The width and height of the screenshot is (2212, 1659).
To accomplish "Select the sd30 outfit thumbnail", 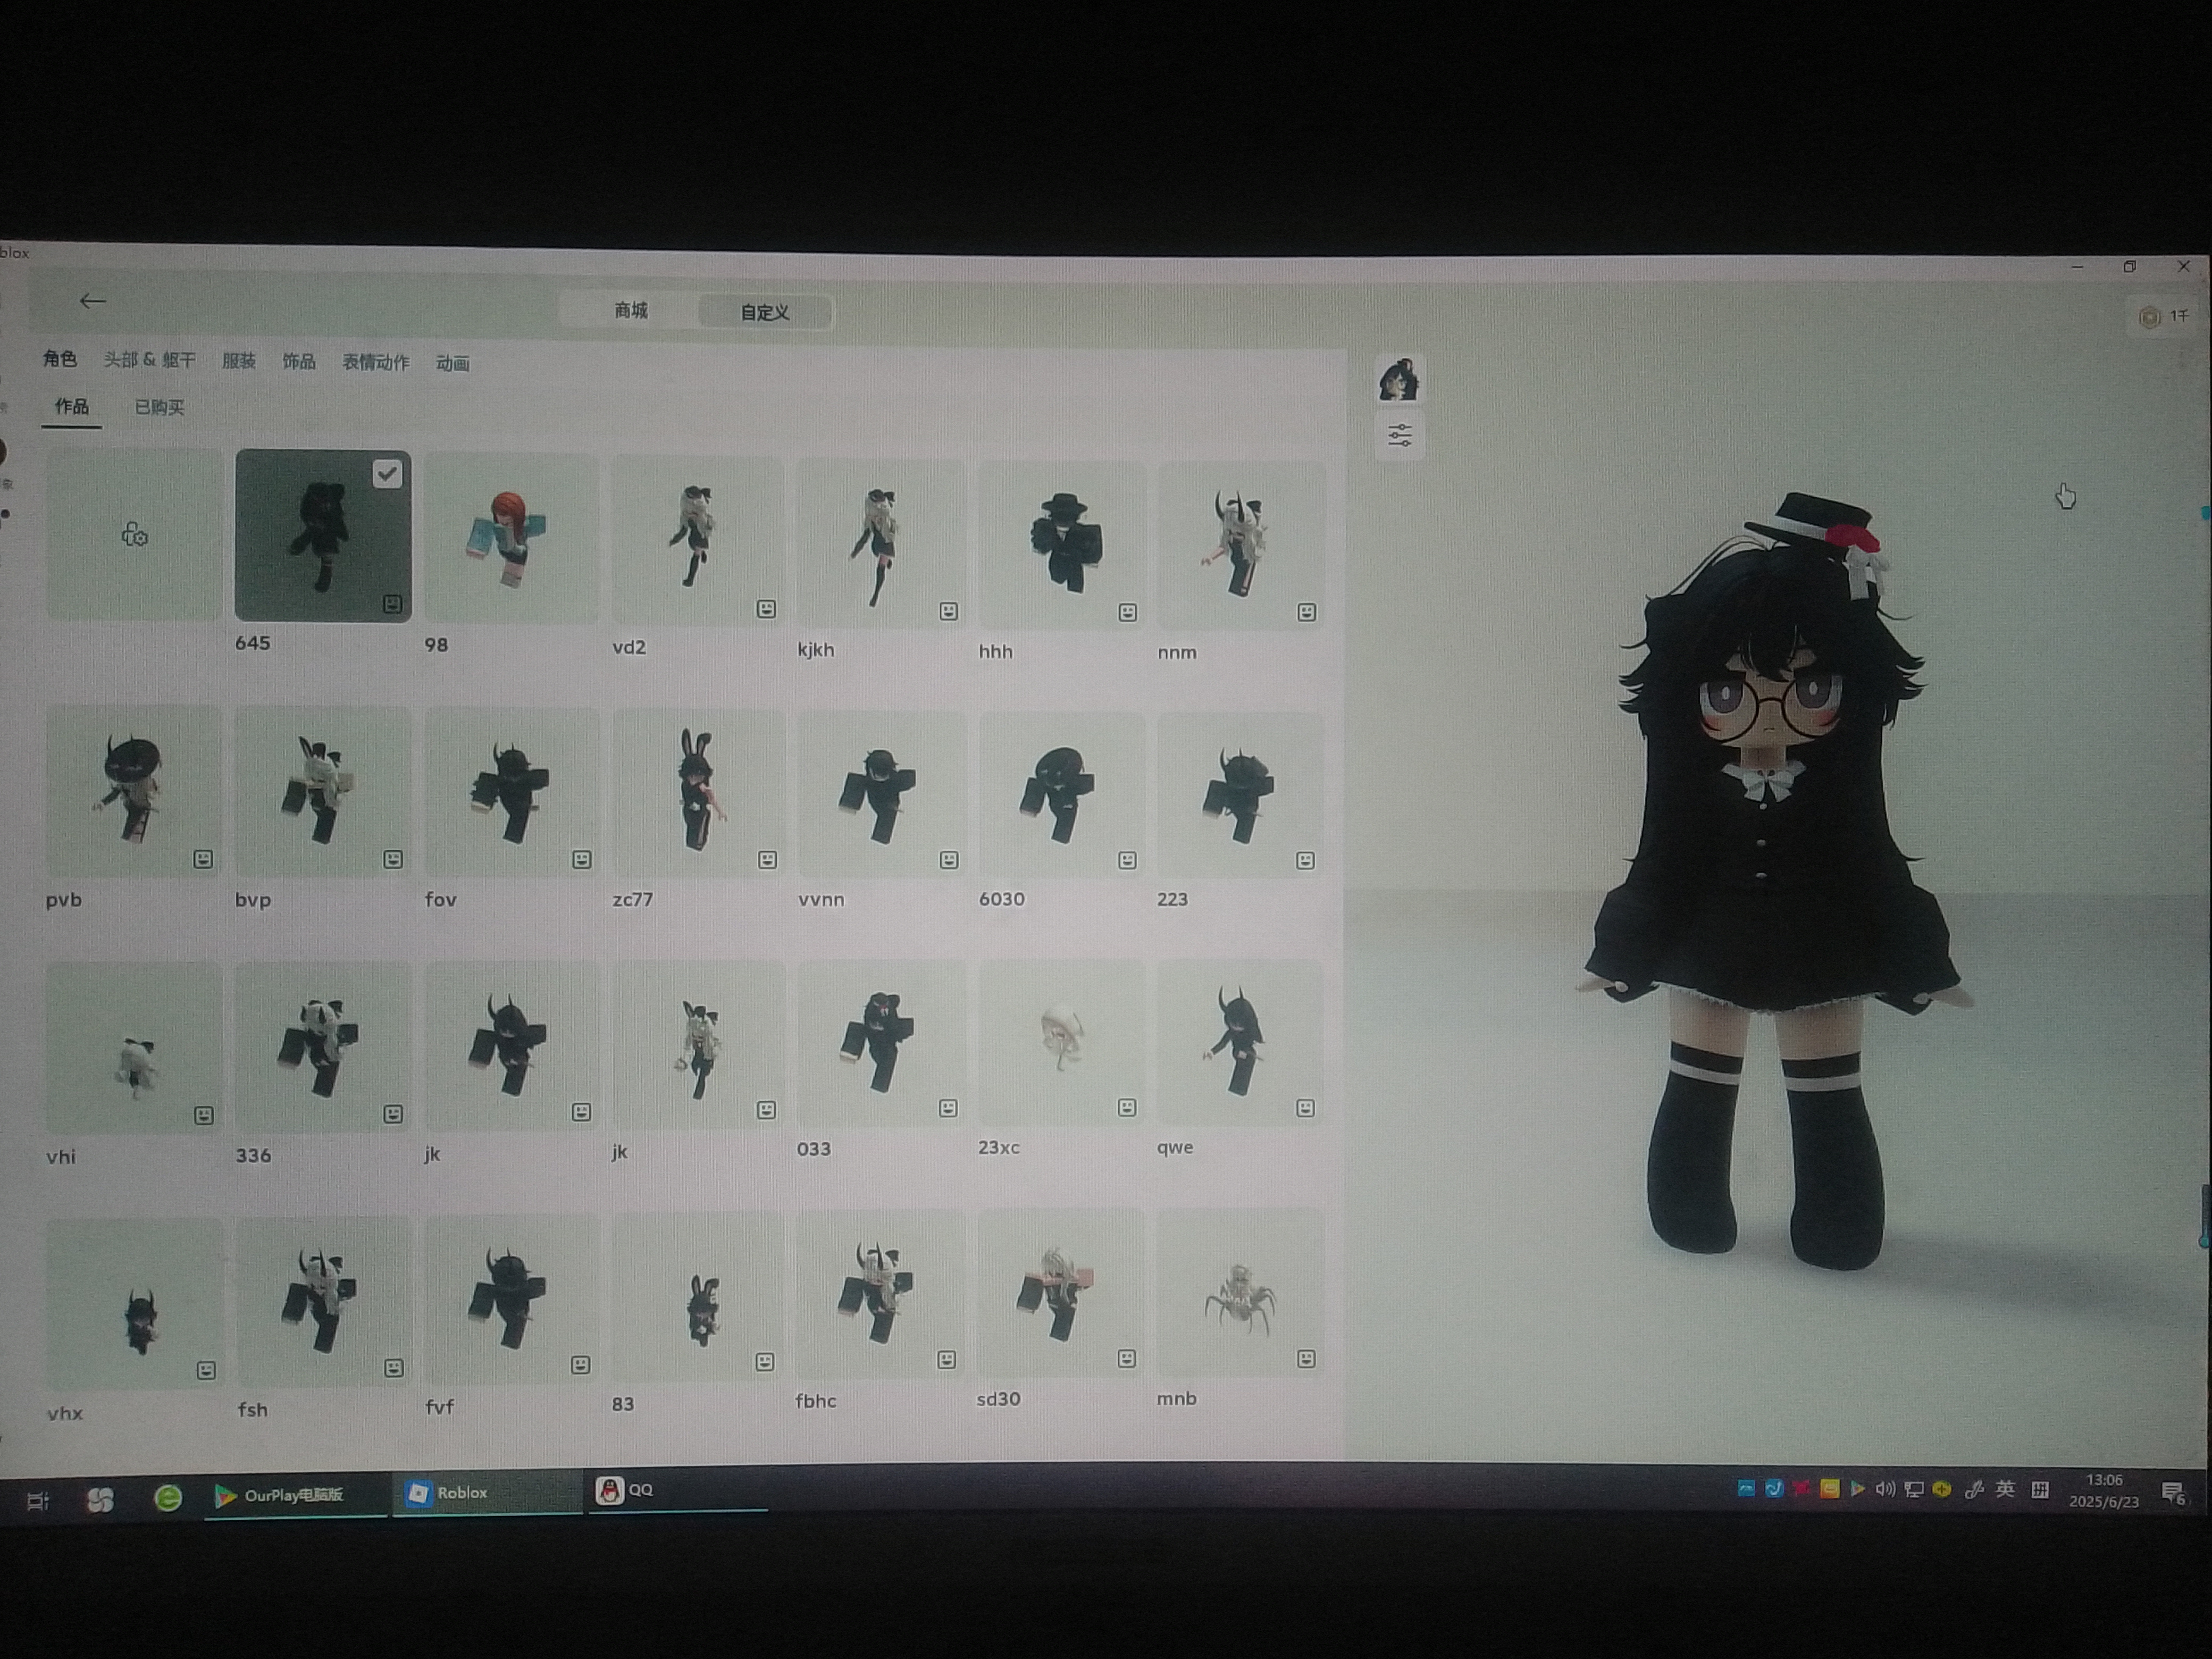I will (1060, 1293).
